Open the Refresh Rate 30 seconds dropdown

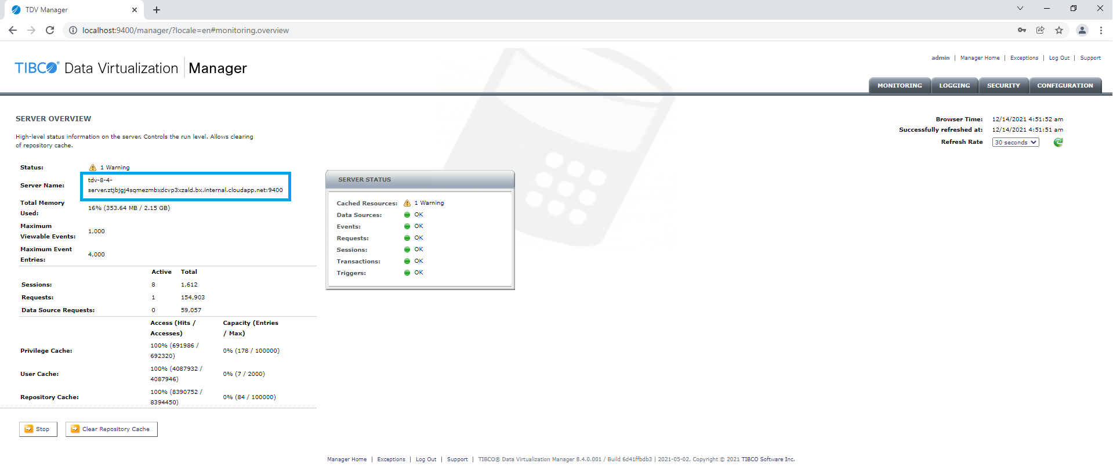pyautogui.click(x=1016, y=142)
